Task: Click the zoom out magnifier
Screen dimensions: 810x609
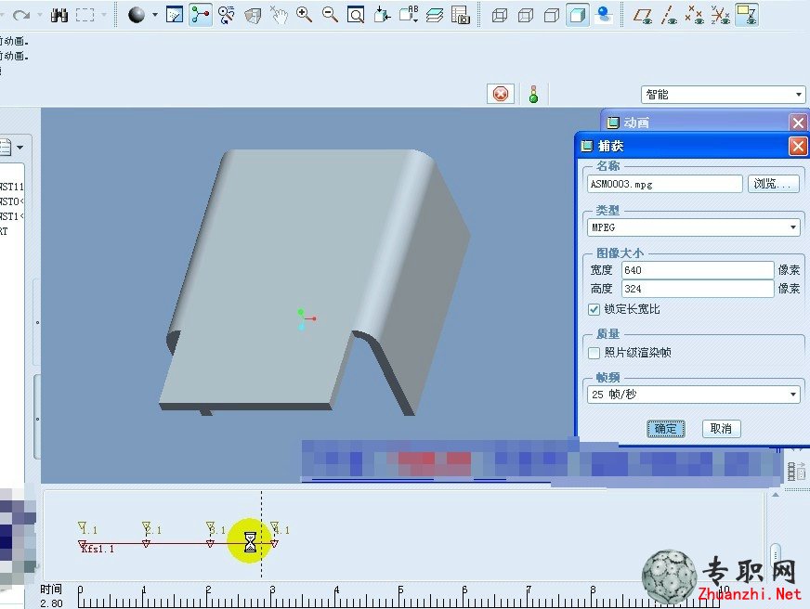Action: click(x=330, y=15)
